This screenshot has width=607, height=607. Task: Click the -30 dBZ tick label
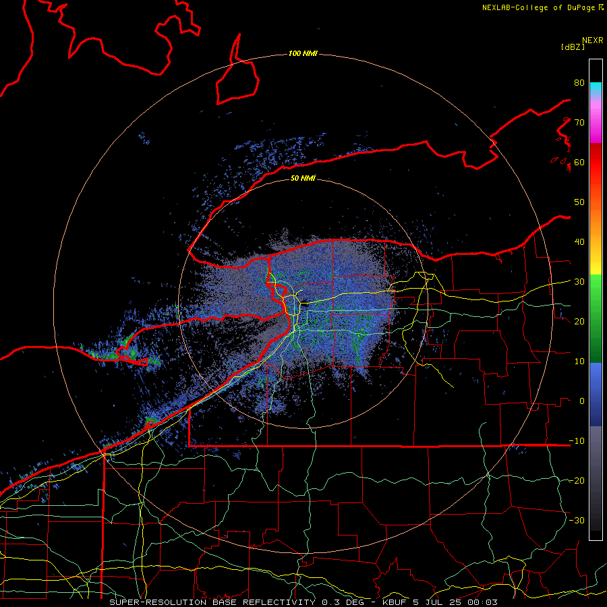[577, 520]
